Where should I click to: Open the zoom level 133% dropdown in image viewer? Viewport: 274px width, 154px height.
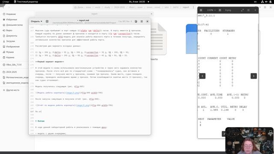coord(211,10)
